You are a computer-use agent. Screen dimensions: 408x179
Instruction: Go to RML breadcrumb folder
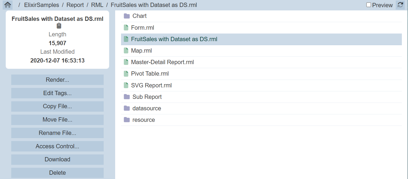click(97, 5)
